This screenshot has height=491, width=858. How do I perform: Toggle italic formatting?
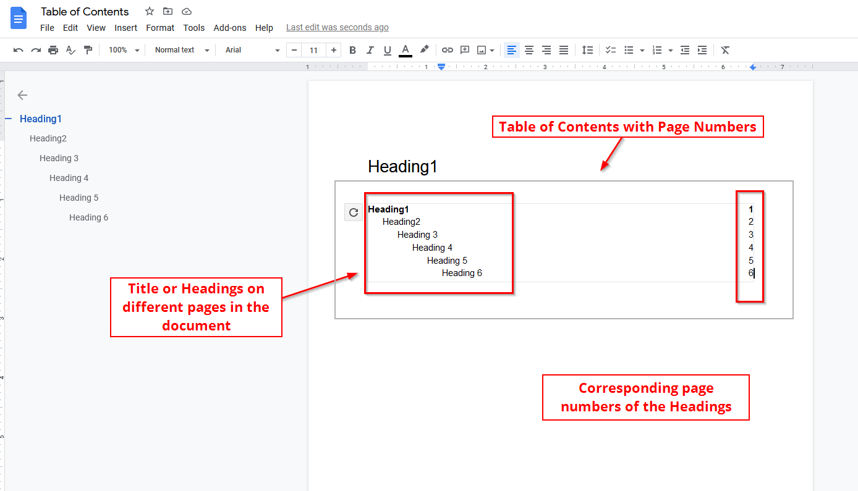[370, 50]
